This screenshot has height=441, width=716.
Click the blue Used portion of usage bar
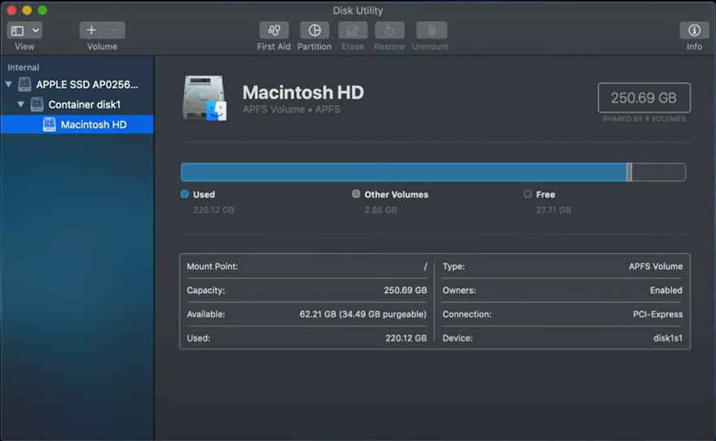pos(404,172)
